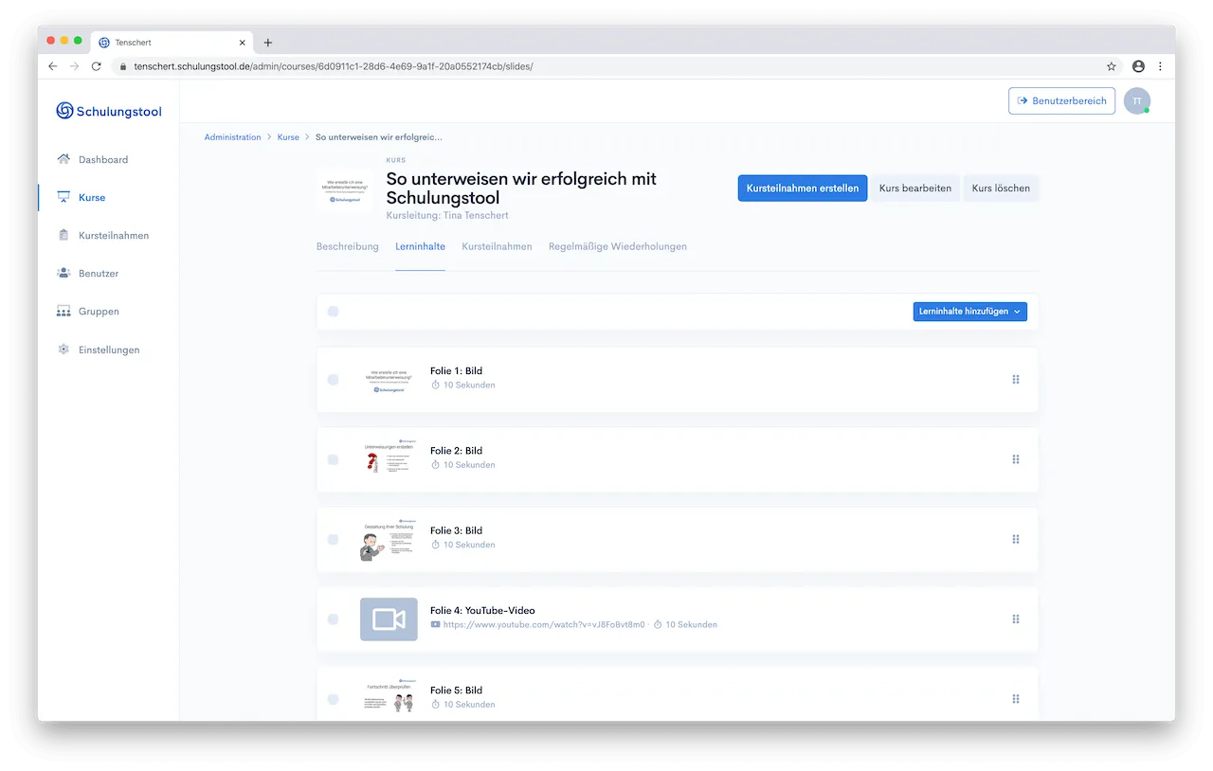Click Kursleitung: Tina Tenschert text
1213x771 pixels.
click(x=447, y=216)
